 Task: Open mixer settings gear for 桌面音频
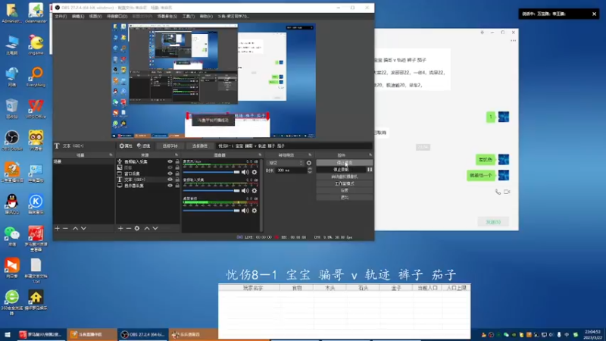coord(255,211)
